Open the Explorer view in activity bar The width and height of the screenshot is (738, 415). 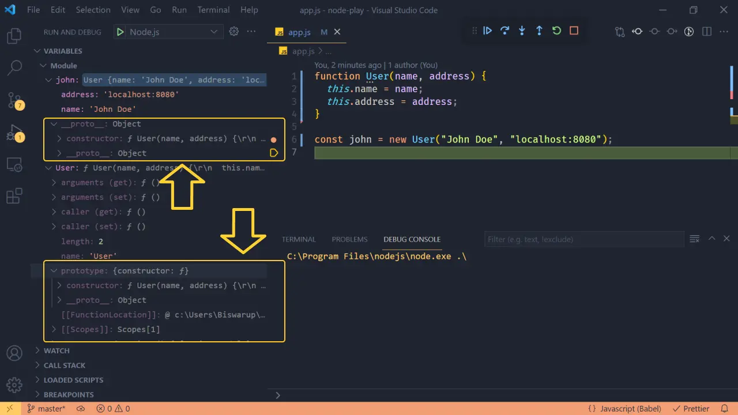pos(14,36)
